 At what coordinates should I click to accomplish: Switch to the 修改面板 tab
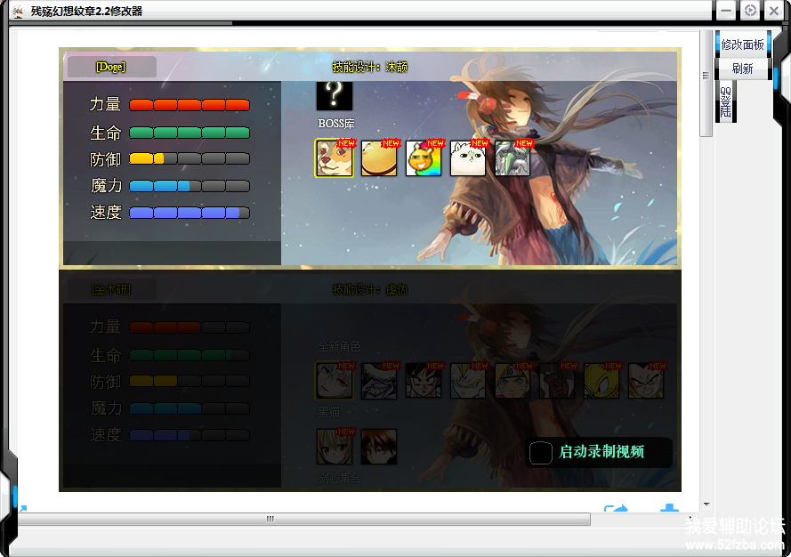[743, 44]
